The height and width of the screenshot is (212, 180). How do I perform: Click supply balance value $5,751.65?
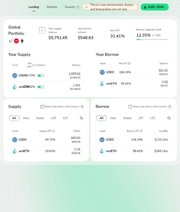pyautogui.click(x=58, y=38)
